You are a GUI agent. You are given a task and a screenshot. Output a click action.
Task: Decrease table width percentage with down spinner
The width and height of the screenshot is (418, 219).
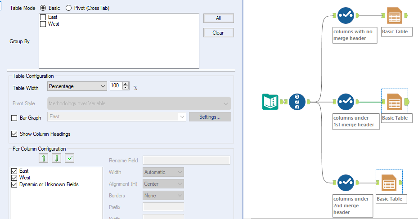[126, 88]
